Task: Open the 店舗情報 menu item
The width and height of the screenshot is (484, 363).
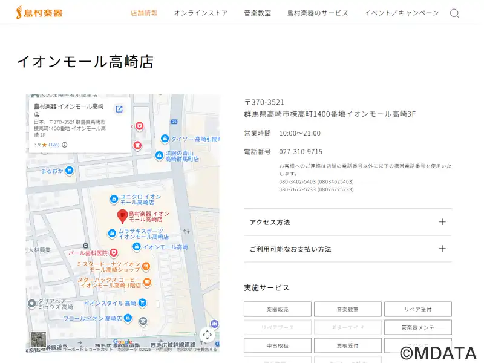Action: (144, 13)
